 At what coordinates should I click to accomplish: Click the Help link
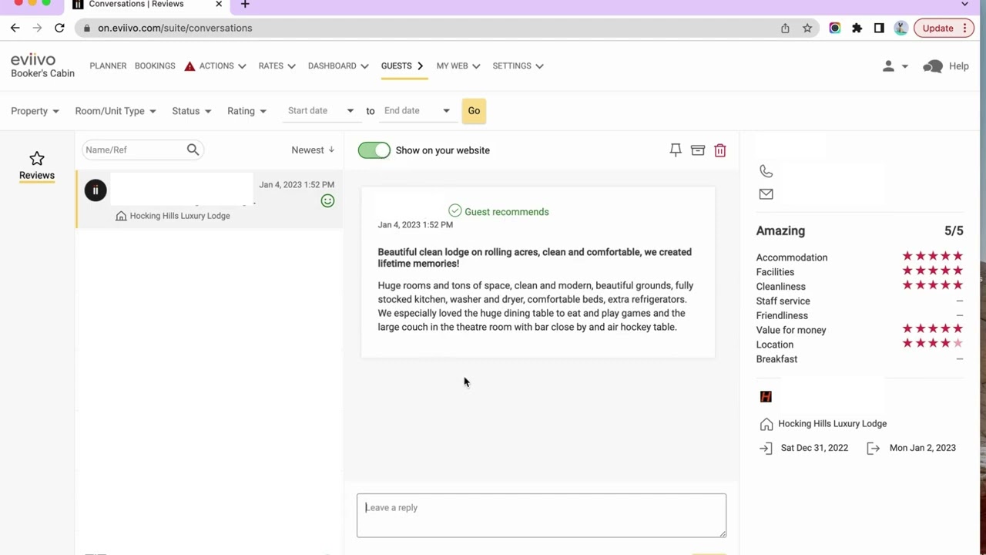coord(959,66)
